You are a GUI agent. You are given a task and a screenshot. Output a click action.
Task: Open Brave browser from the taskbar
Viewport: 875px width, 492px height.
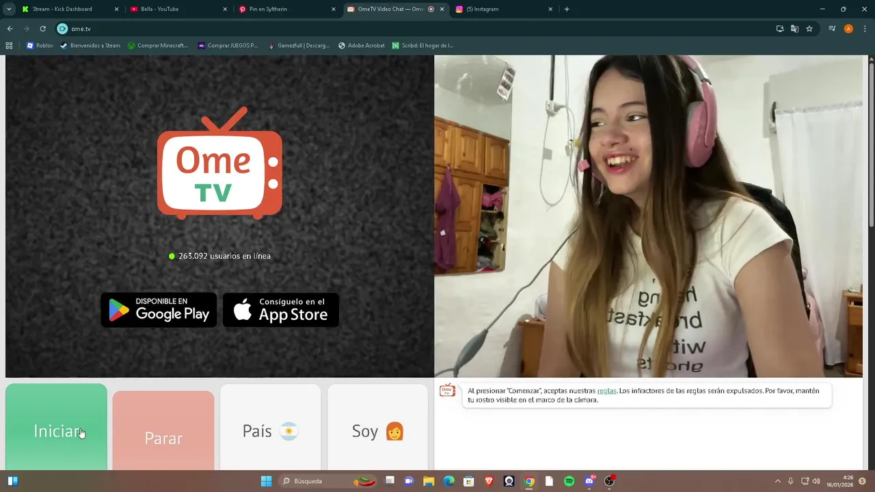[x=489, y=481]
